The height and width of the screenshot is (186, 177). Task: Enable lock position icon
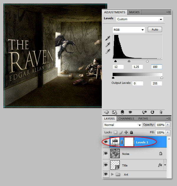(126, 132)
